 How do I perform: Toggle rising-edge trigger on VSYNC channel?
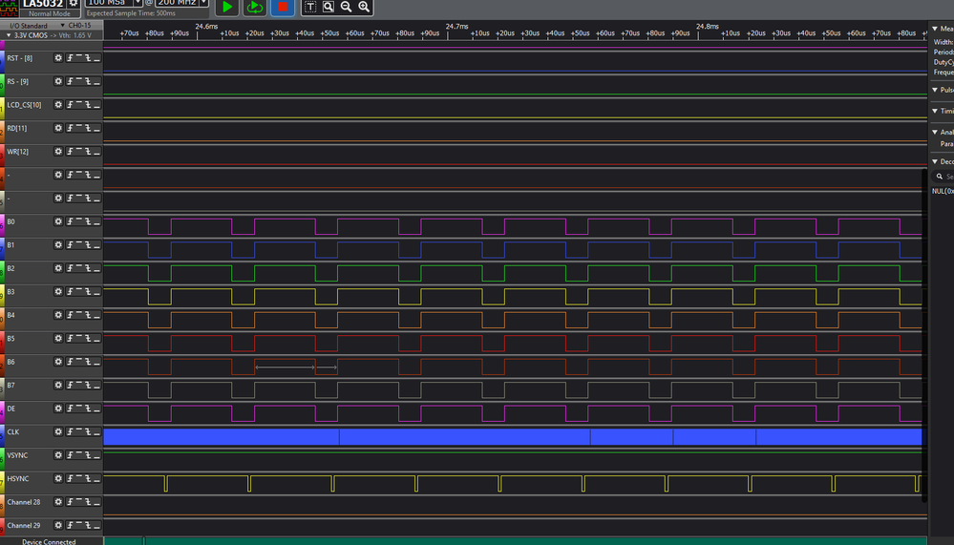click(70, 455)
